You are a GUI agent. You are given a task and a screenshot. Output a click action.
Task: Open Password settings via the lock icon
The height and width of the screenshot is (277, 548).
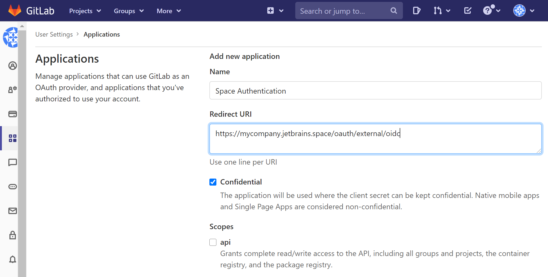12,235
